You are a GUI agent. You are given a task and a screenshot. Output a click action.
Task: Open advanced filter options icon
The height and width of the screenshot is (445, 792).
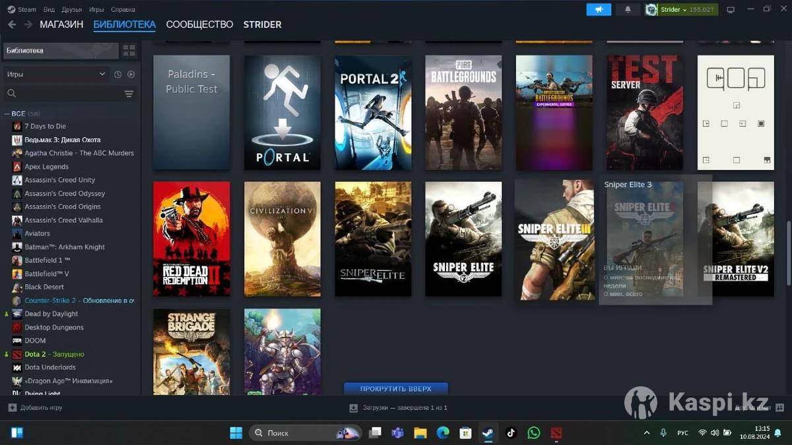point(129,94)
